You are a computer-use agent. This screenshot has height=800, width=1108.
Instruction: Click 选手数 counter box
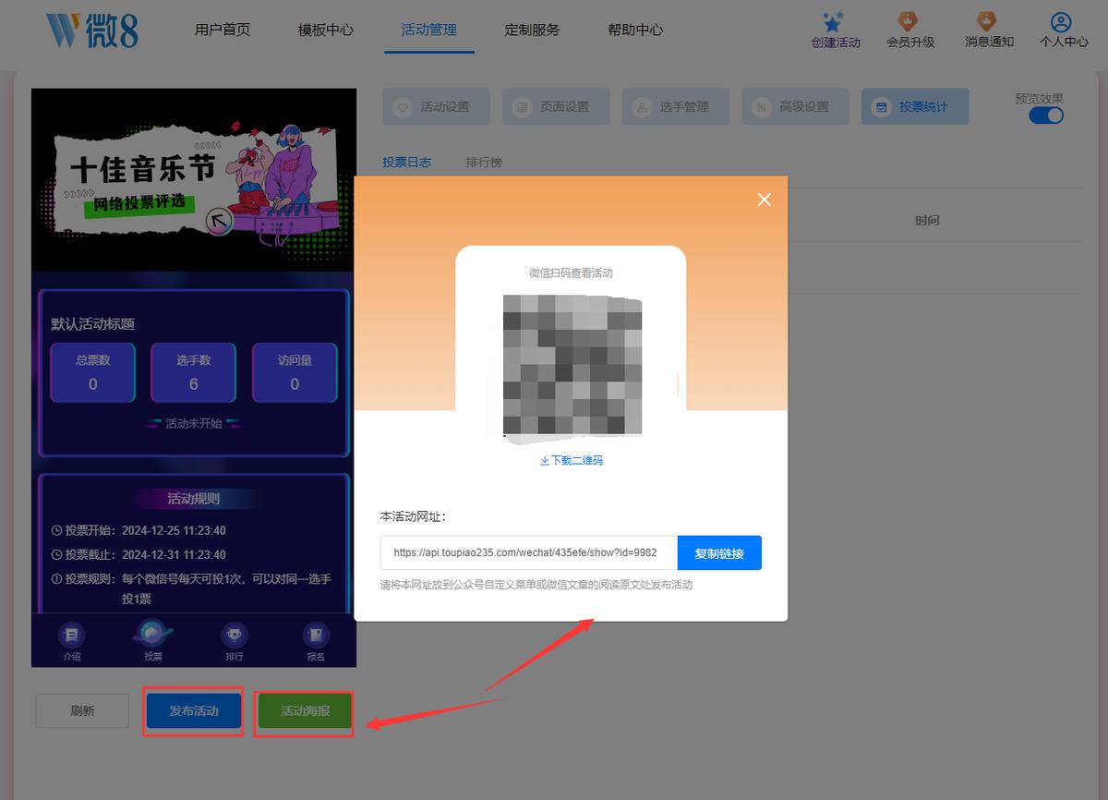pos(194,373)
